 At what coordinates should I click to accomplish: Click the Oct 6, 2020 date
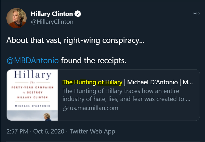[x=48, y=131]
